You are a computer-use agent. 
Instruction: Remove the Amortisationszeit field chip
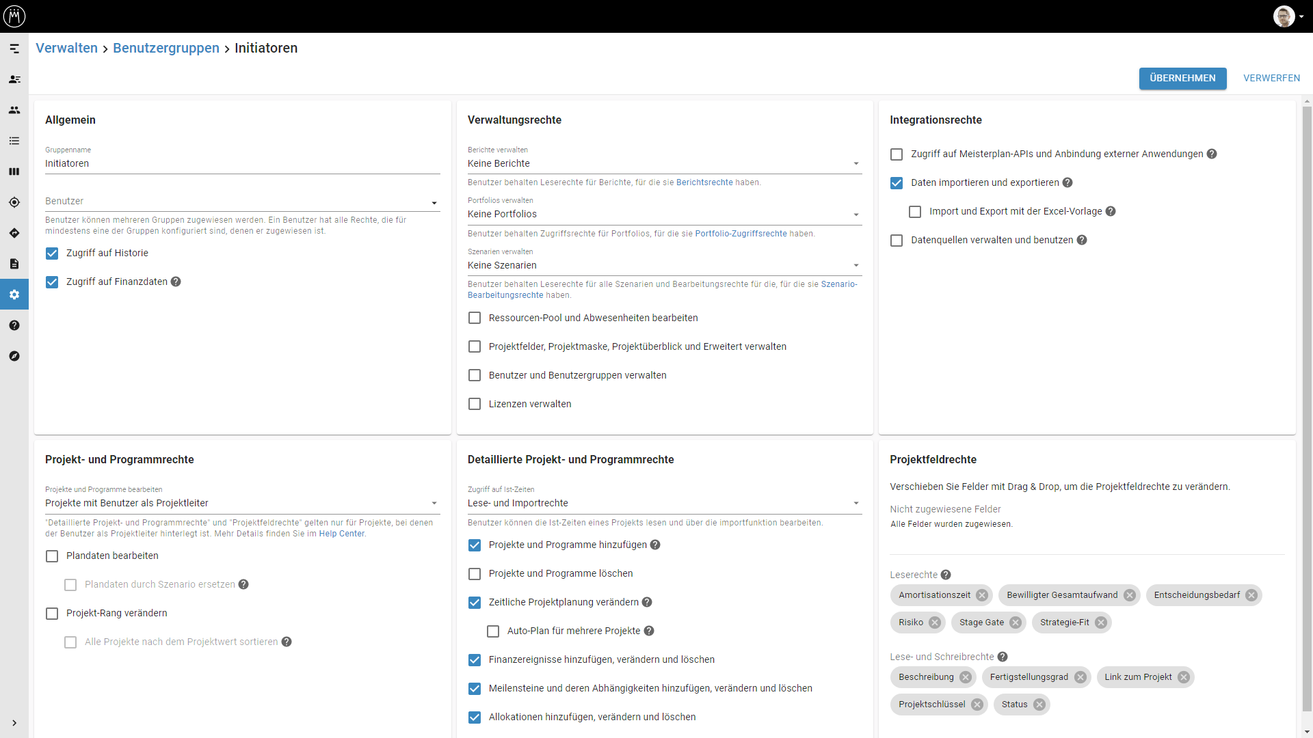982,595
